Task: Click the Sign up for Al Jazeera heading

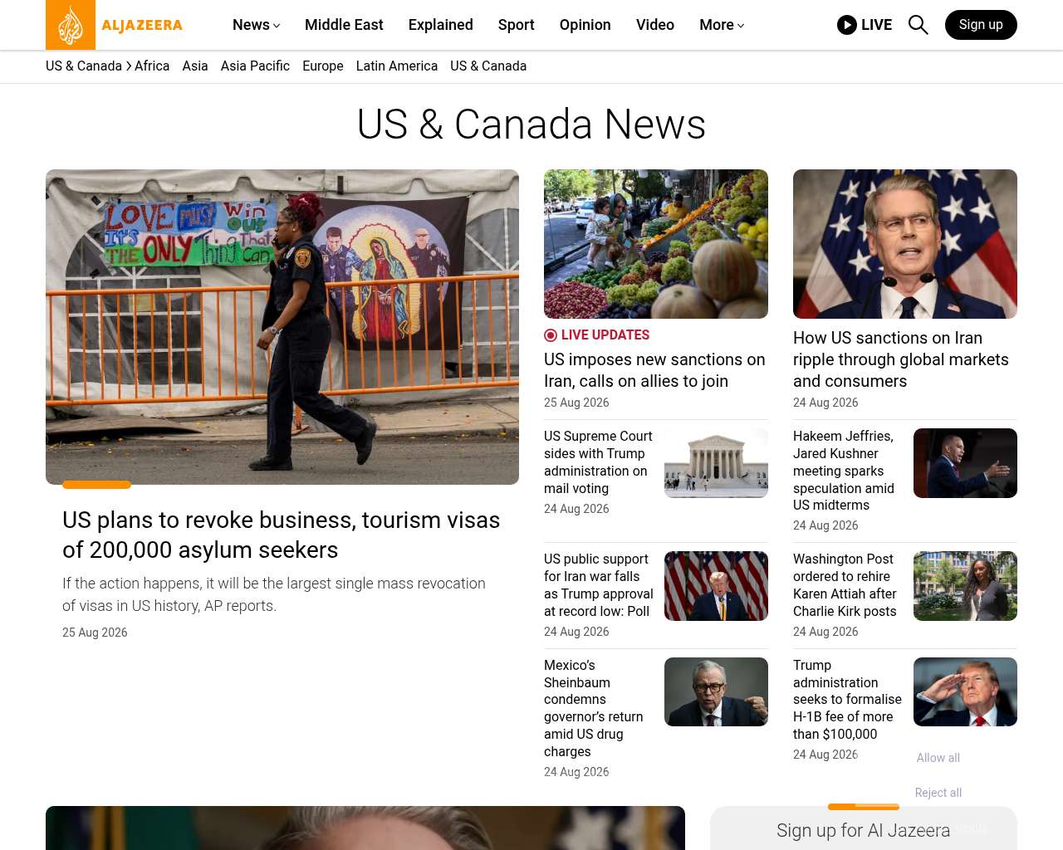Action: click(863, 831)
